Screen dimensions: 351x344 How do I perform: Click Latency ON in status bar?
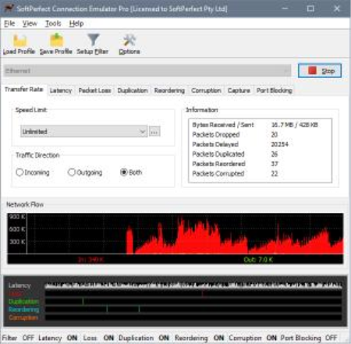(x=58, y=338)
